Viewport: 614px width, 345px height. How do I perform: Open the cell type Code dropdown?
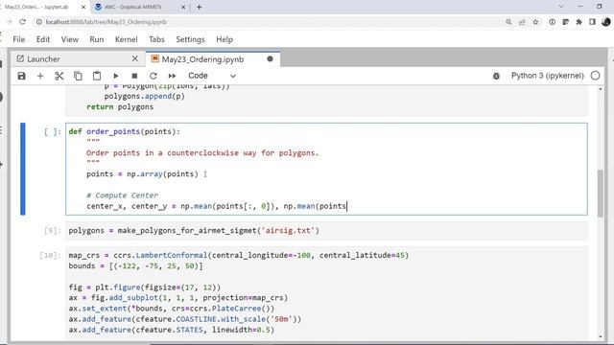coord(212,76)
